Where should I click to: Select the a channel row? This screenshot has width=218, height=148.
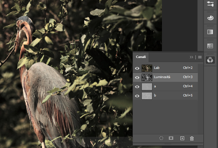(x=165, y=86)
